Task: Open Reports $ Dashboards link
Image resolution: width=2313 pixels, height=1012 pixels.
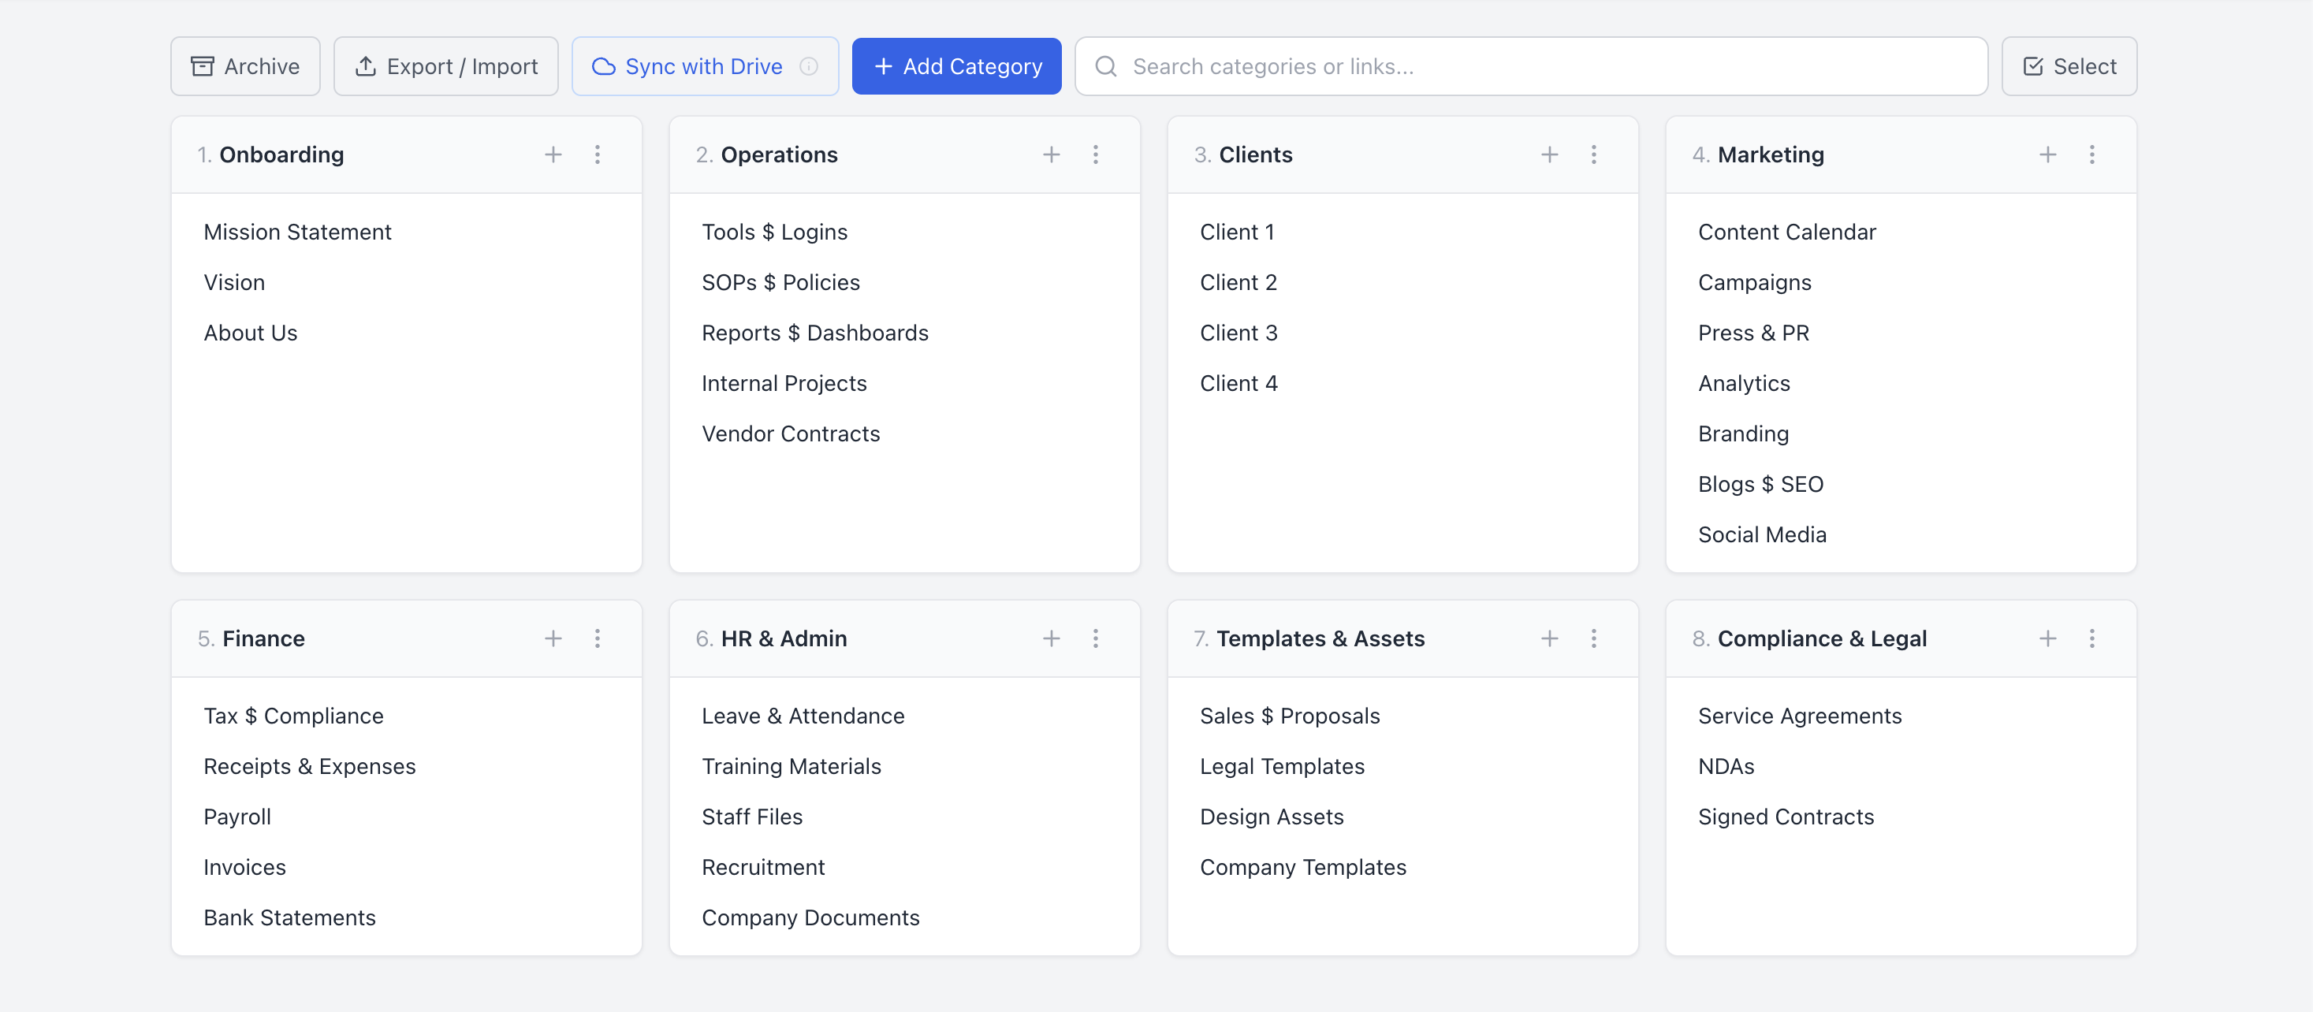Action: 815,333
